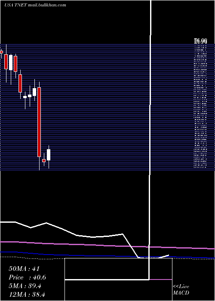The width and height of the screenshot is (215, 301).
Task: Click the <<Live MACD label
Action: (x=181, y=289)
